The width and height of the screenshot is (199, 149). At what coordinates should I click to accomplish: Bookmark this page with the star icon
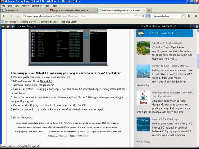pos(136,16)
